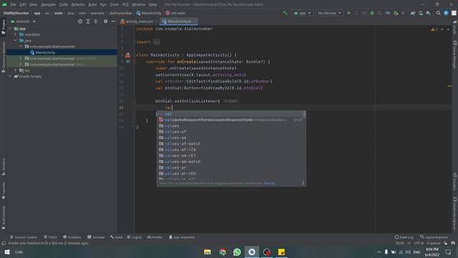
Task: Open the No Devices selector dropdown
Action: 329,13
